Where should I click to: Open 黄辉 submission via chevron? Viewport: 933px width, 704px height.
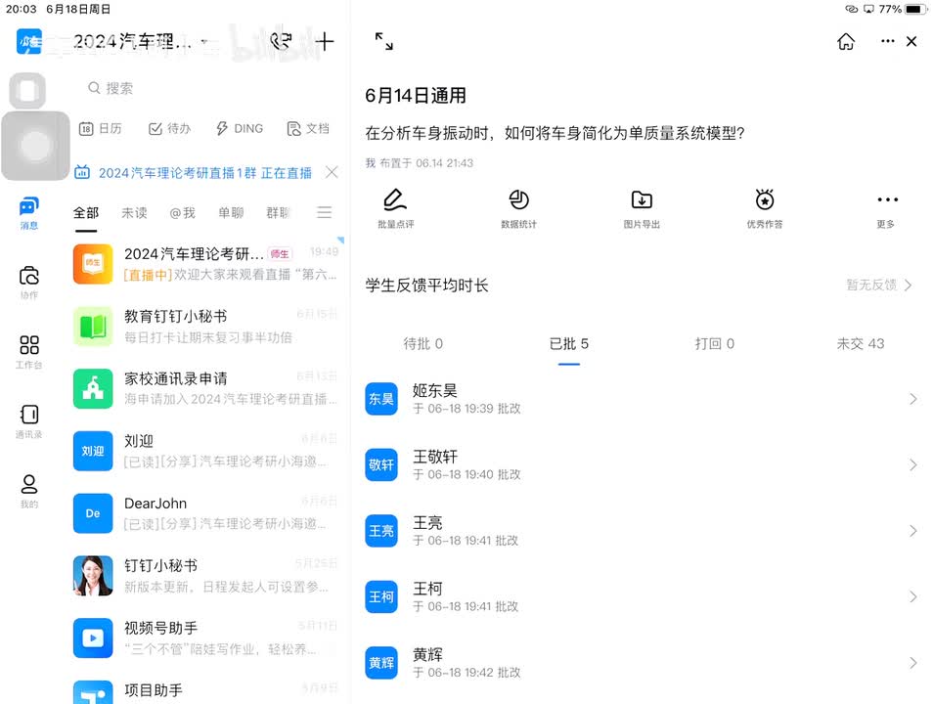coord(912,663)
